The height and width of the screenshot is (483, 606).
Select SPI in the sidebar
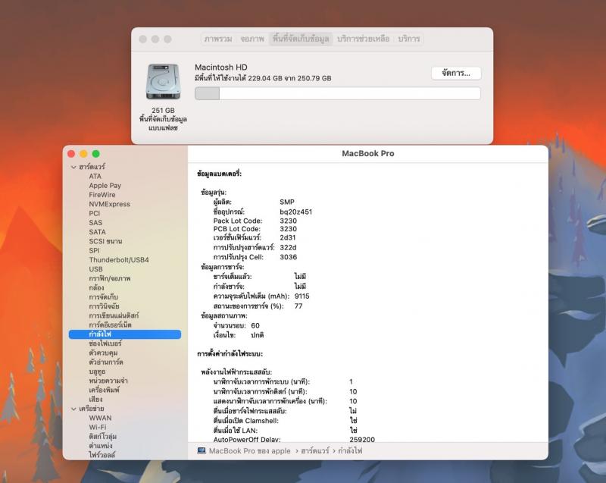point(94,250)
